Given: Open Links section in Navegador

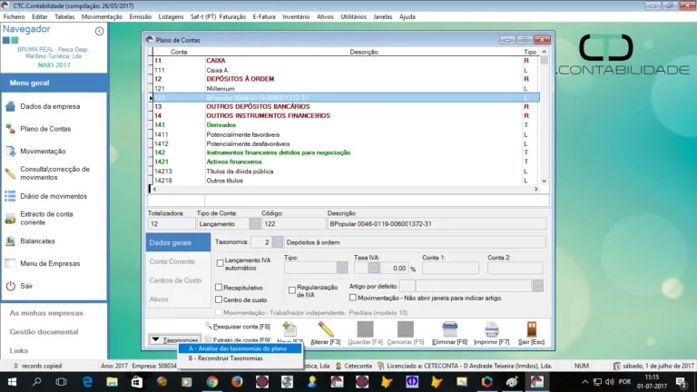Looking at the screenshot, I should click(x=19, y=350).
